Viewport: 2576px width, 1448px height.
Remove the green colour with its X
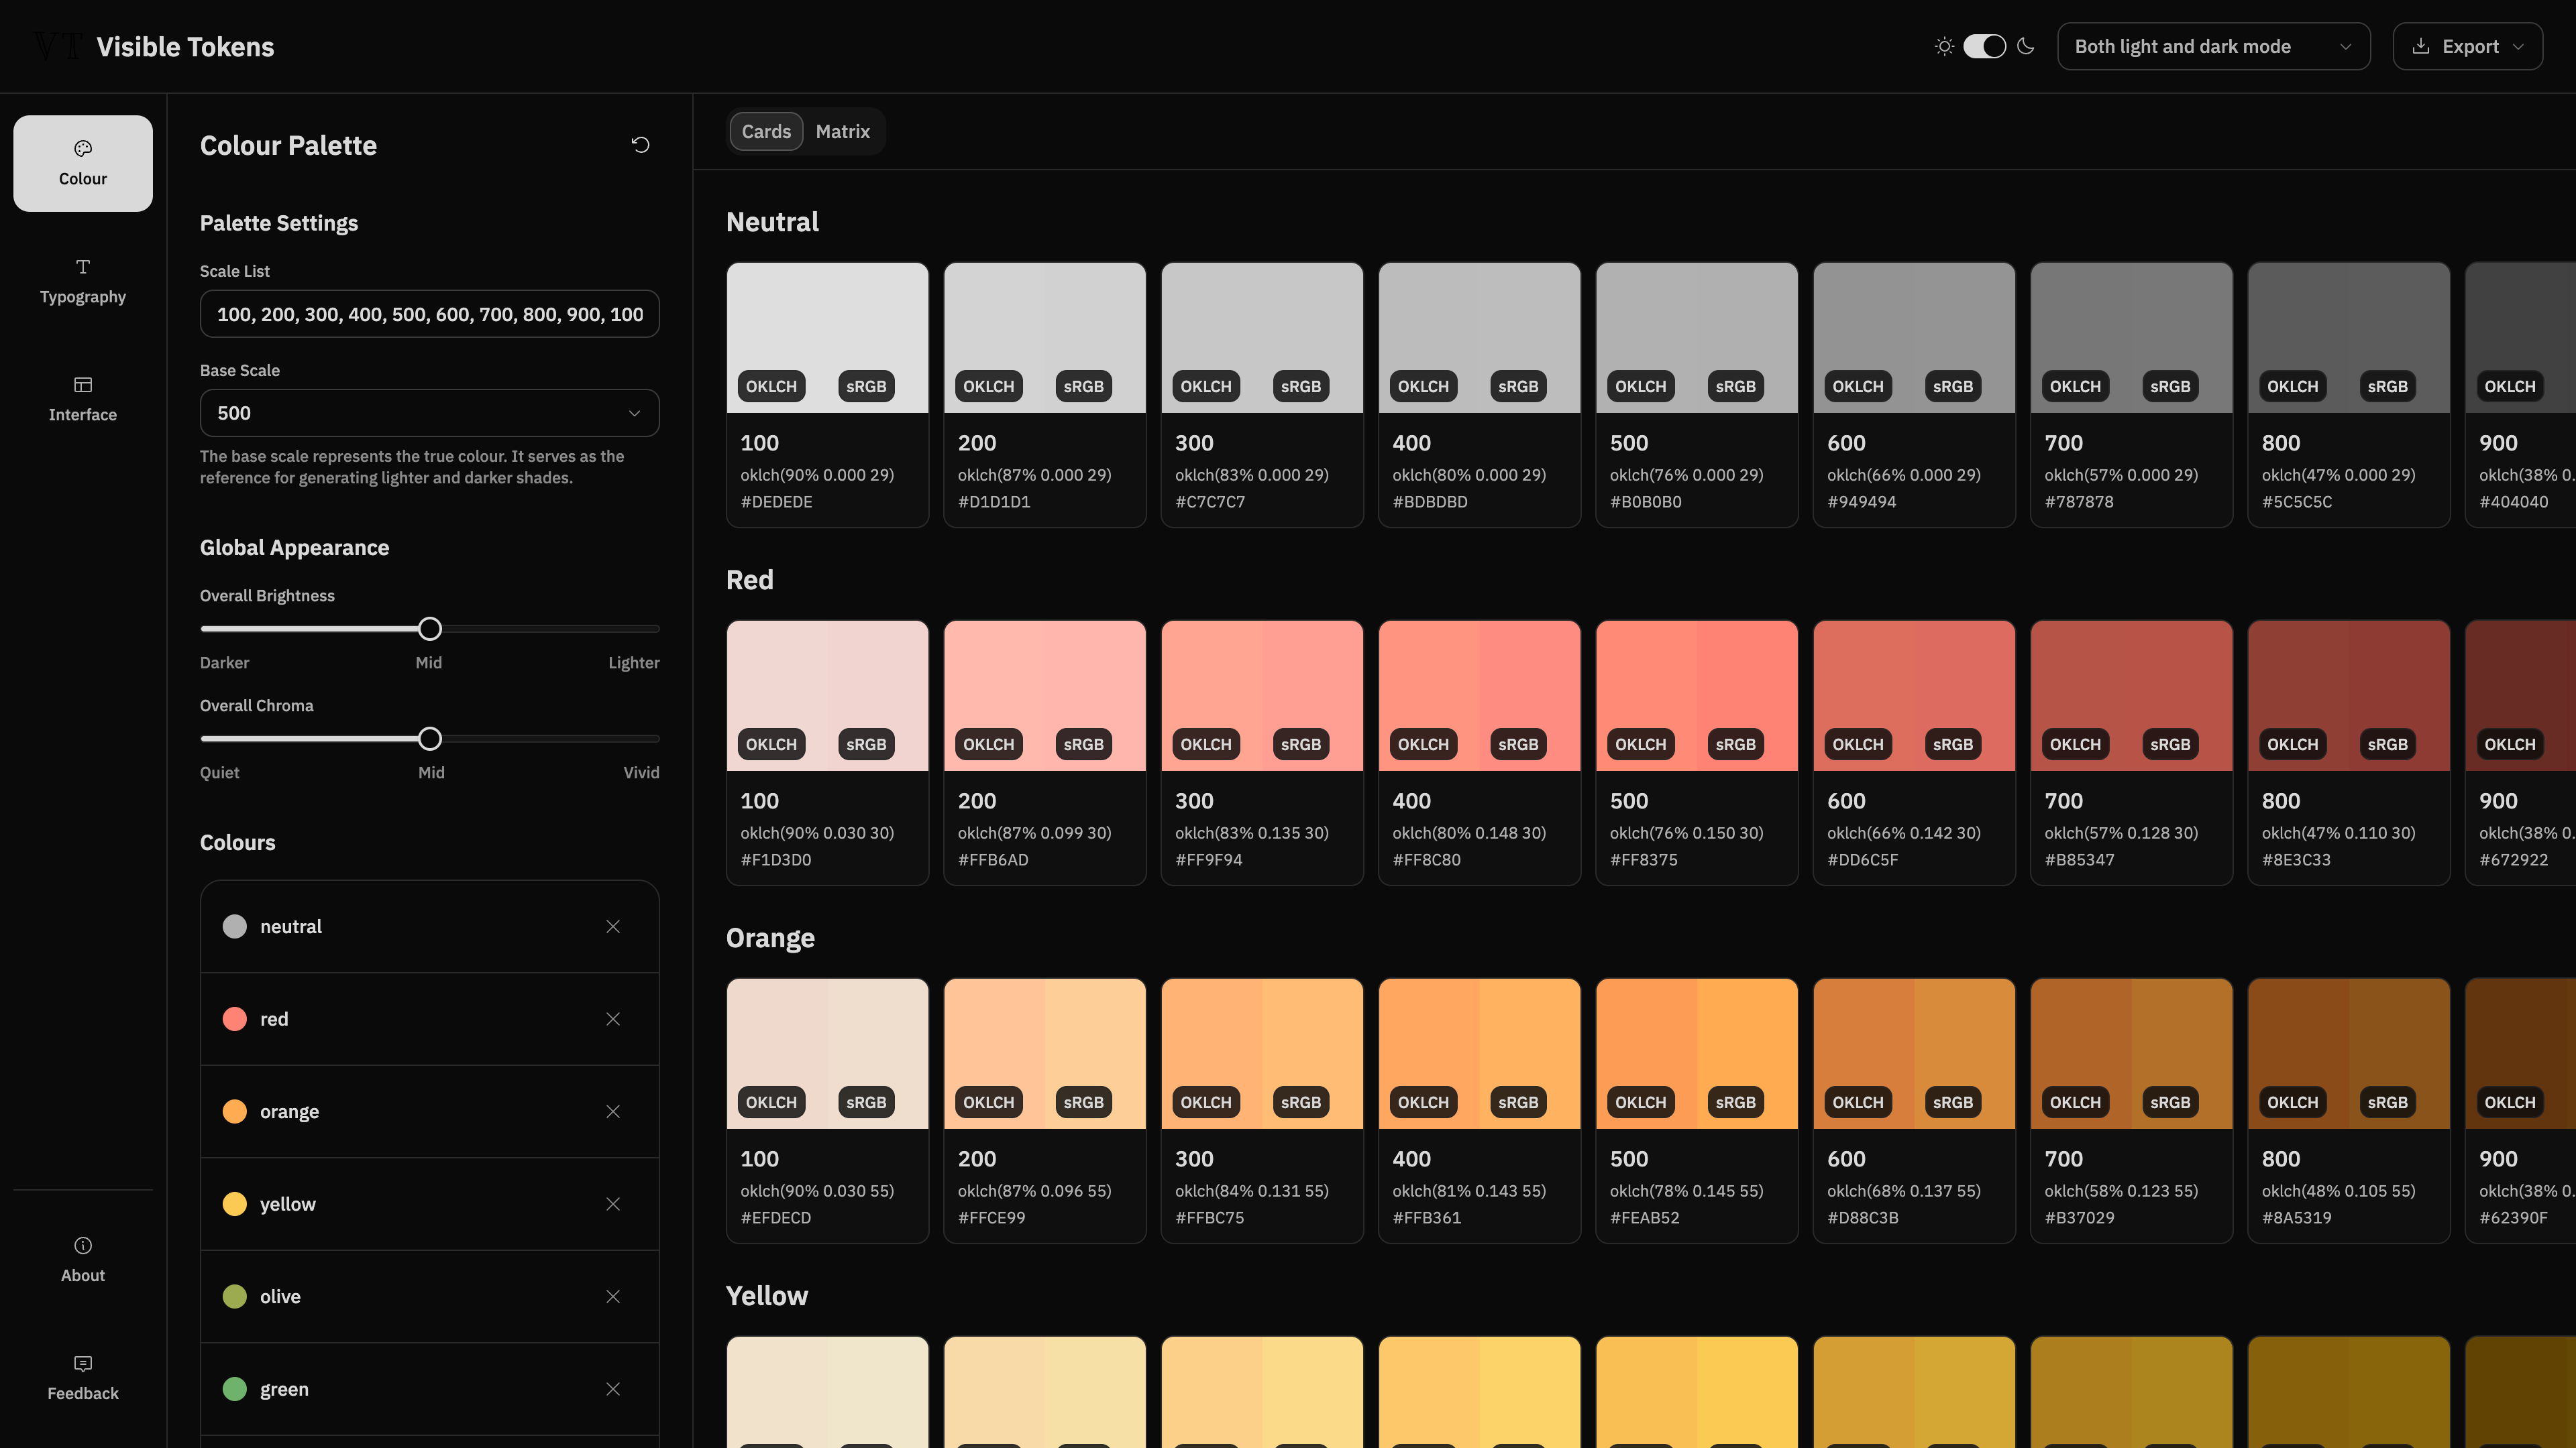tap(613, 1389)
